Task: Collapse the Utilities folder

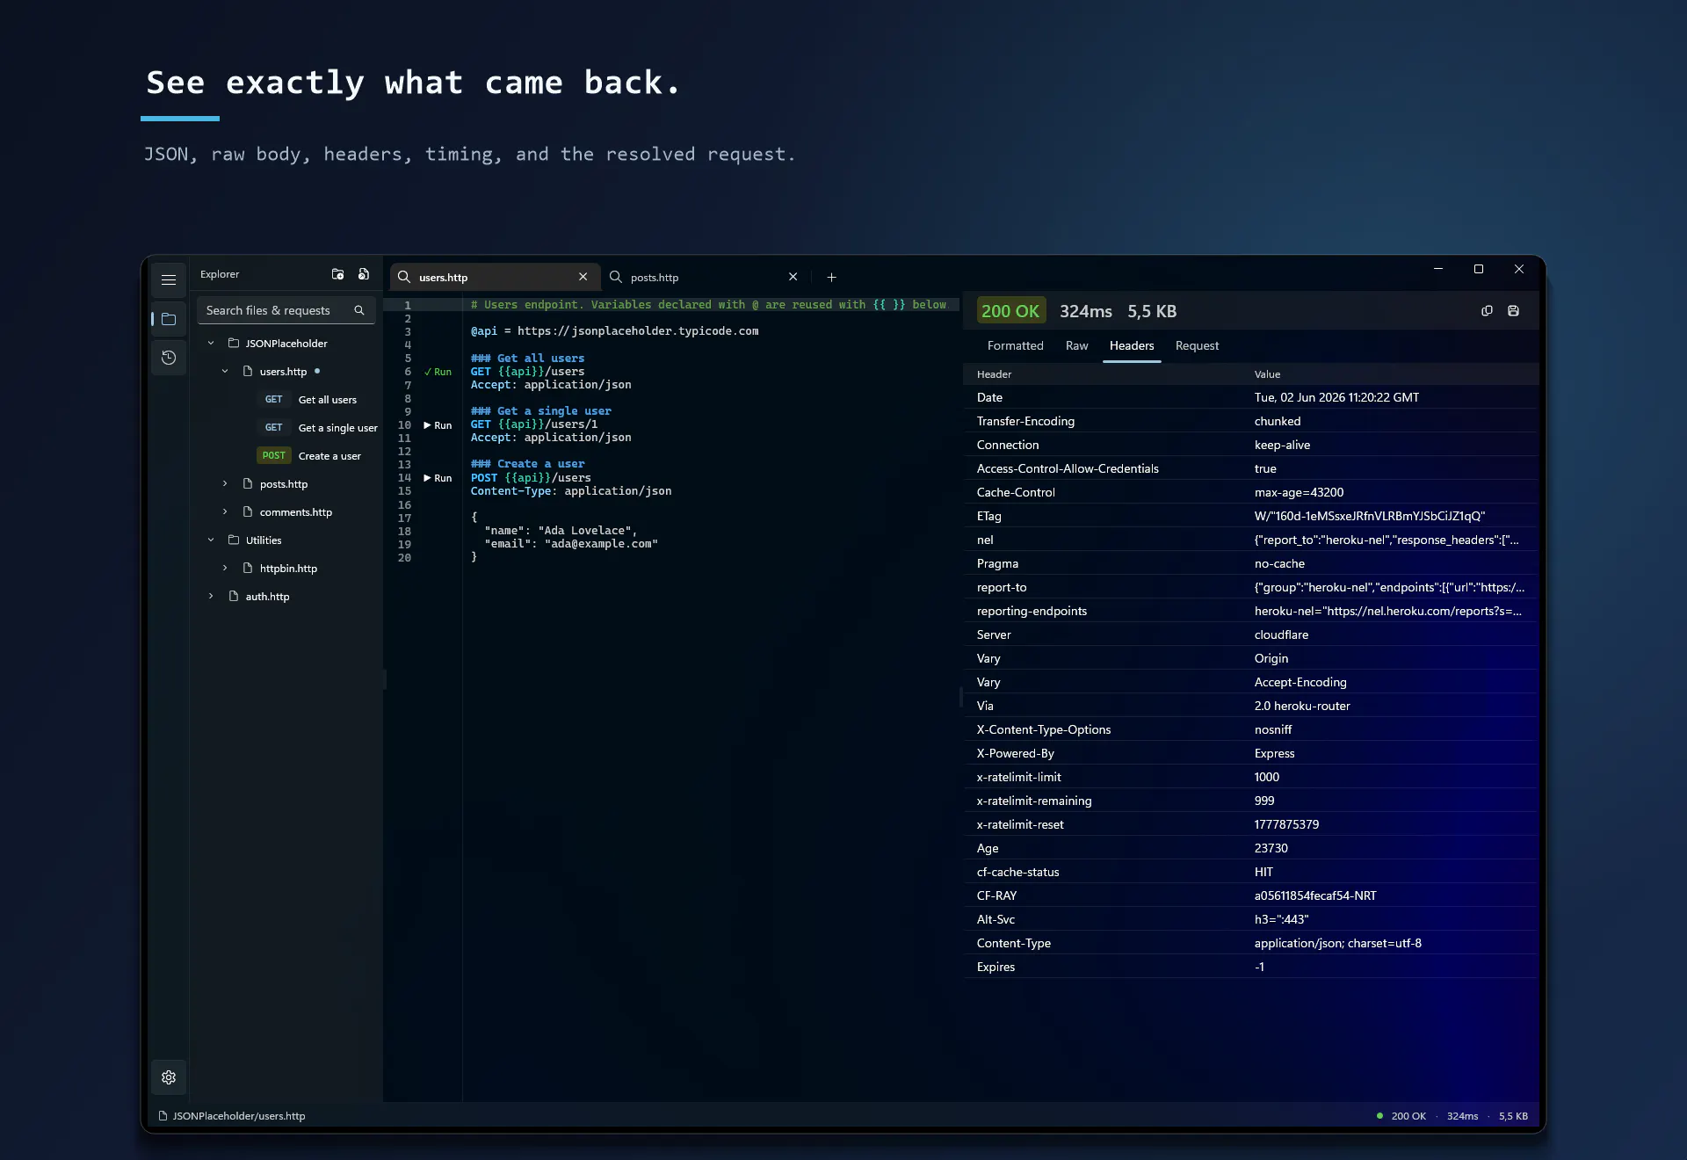Action: (211, 540)
